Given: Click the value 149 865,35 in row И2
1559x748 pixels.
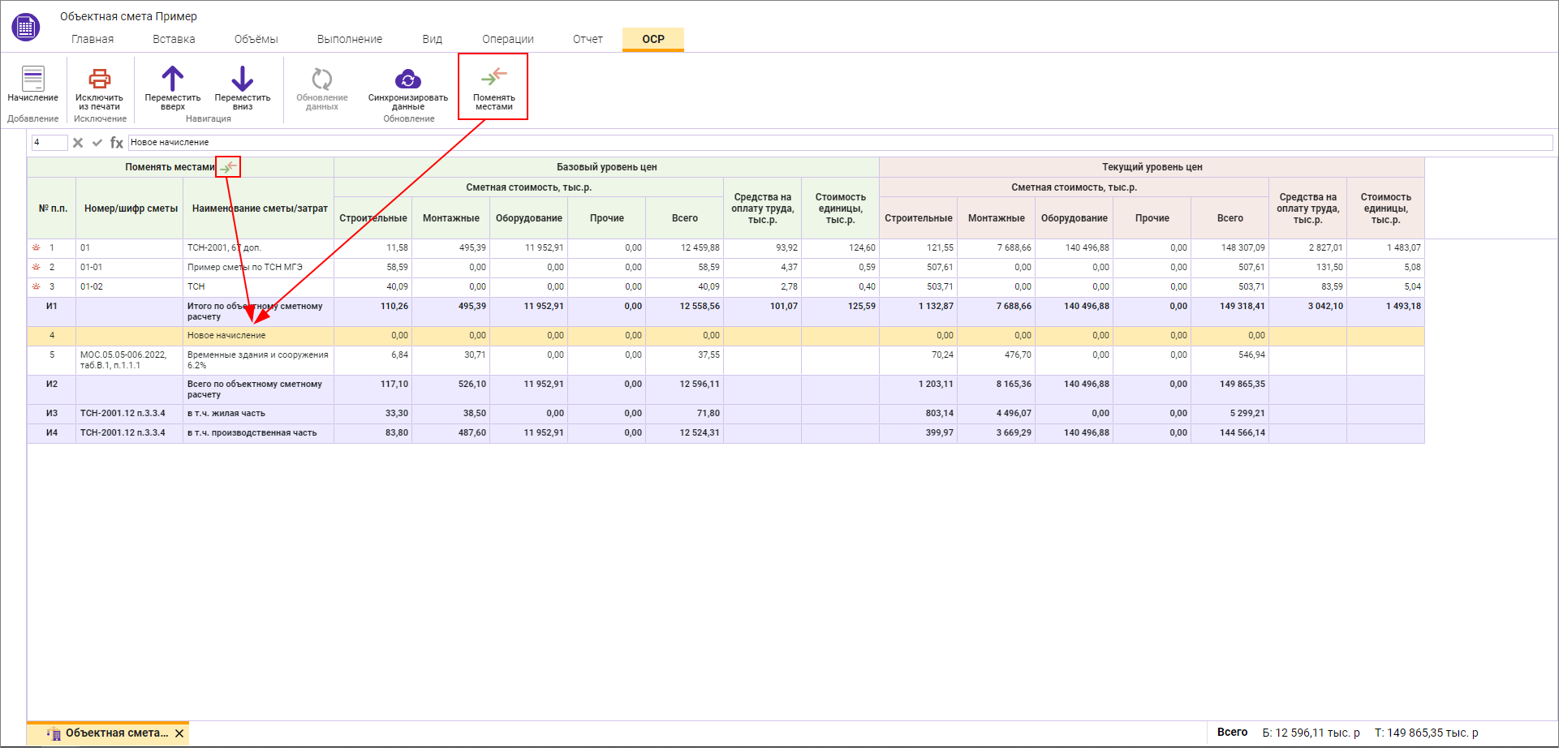Looking at the screenshot, I should tap(1242, 384).
